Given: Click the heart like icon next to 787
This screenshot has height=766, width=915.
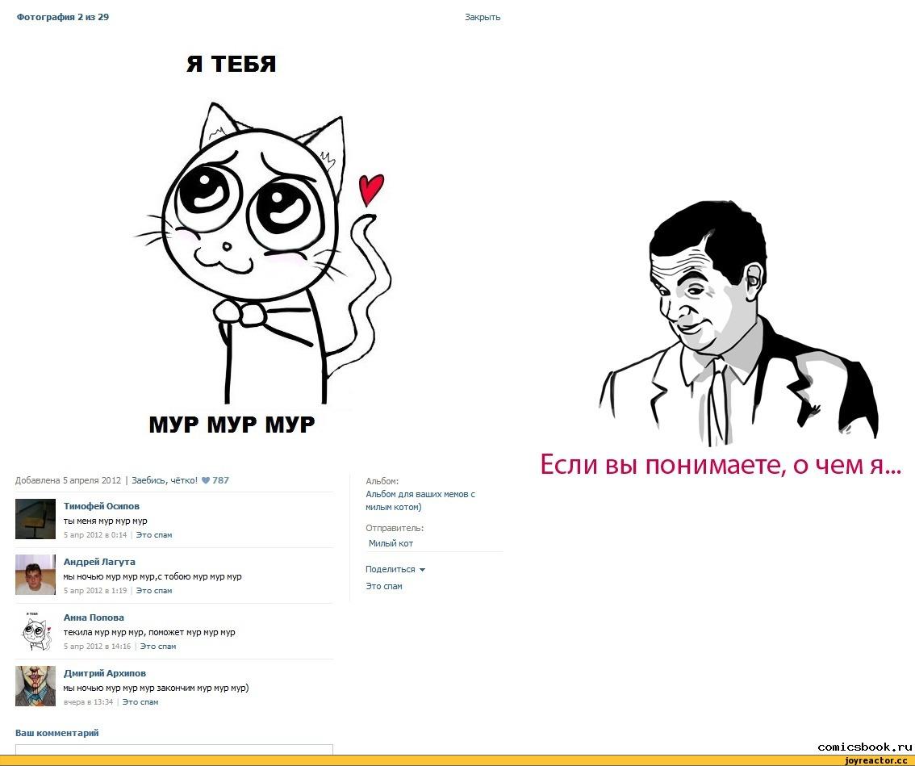Looking at the screenshot, I should 206,480.
